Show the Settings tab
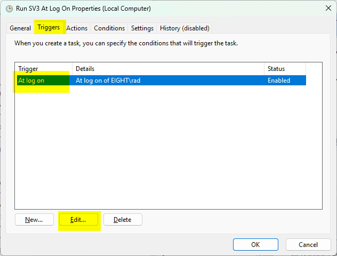Viewport: 337px width, 256px height. pos(142,28)
